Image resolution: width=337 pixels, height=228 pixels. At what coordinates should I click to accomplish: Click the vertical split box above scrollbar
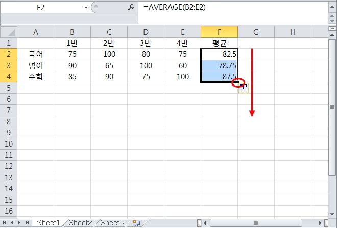coord(332,28)
